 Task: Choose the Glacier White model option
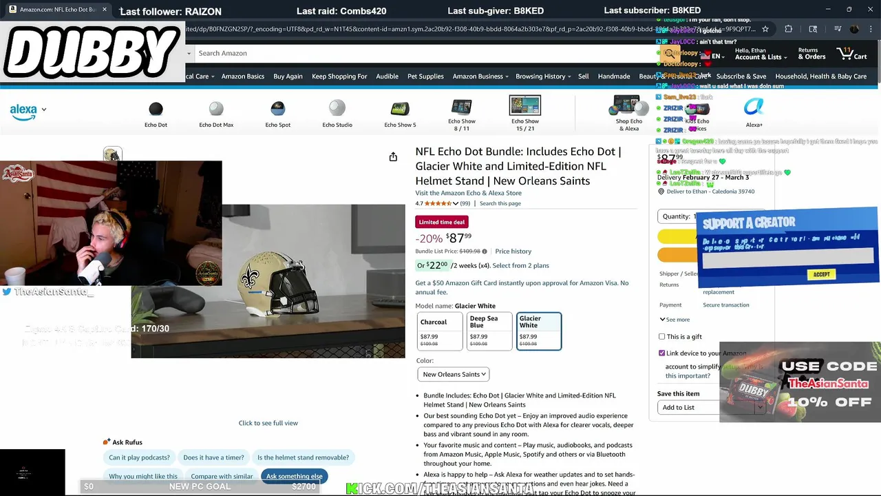(x=539, y=331)
